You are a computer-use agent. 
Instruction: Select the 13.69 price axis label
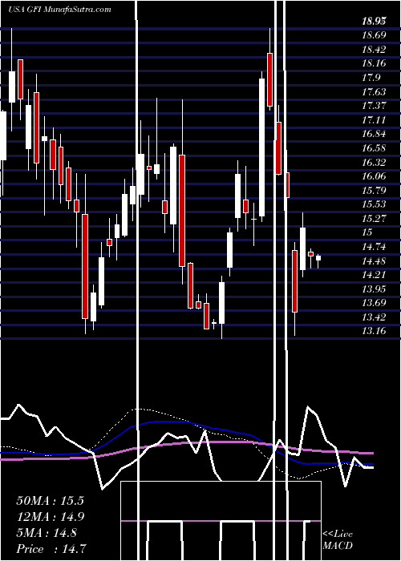[374, 303]
